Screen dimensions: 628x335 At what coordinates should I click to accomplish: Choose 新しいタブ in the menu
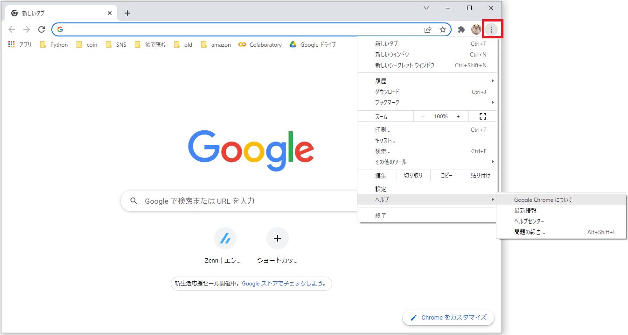point(427,44)
